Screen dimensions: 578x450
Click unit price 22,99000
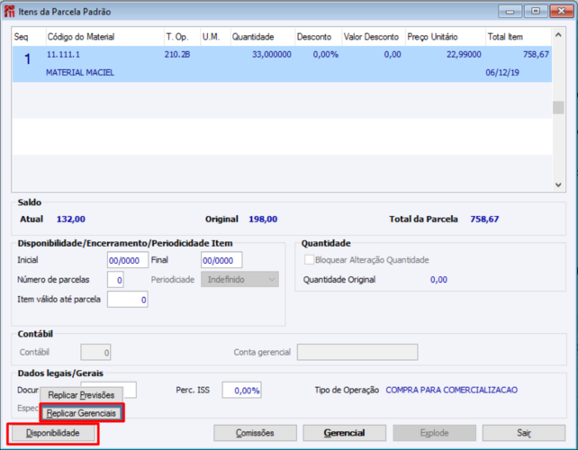click(464, 55)
